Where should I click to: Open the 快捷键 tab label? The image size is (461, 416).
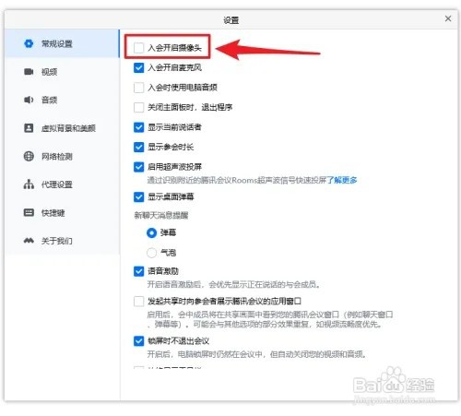coord(53,213)
